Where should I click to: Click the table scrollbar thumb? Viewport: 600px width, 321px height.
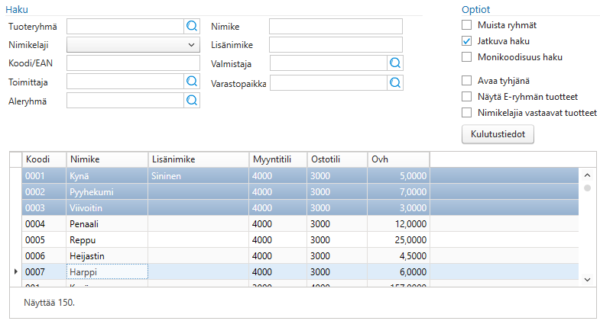(x=587, y=188)
